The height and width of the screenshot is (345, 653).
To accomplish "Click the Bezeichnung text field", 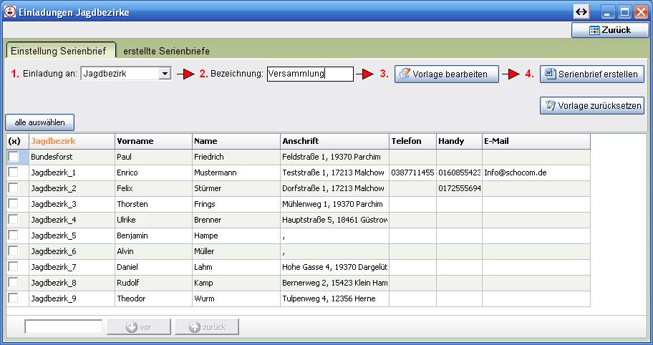I will click(x=310, y=74).
